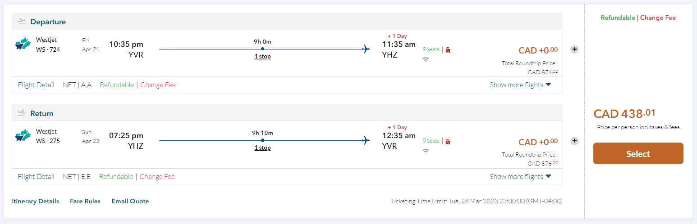Show more flights for the return leg

(x=520, y=177)
